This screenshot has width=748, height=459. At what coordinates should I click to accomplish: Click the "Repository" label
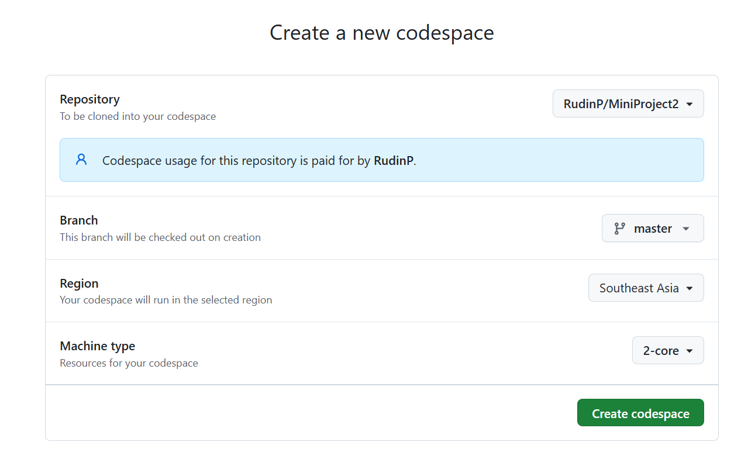pyautogui.click(x=89, y=99)
